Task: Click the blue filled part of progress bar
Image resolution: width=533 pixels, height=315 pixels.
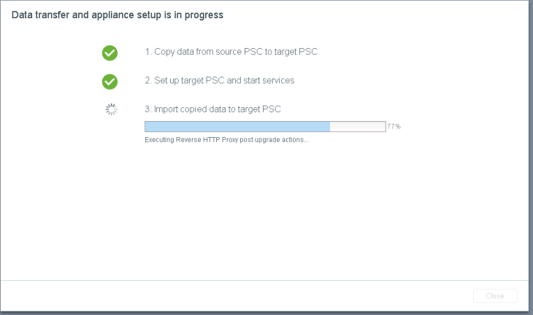Action: (x=237, y=126)
